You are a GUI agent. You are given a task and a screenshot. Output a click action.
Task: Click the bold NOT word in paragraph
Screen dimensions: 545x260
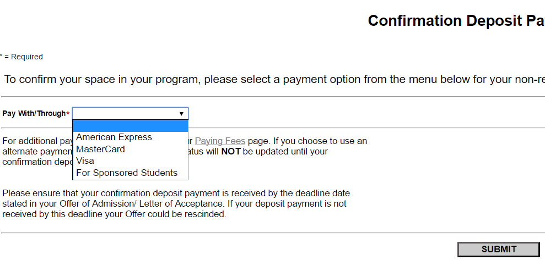tap(231, 151)
